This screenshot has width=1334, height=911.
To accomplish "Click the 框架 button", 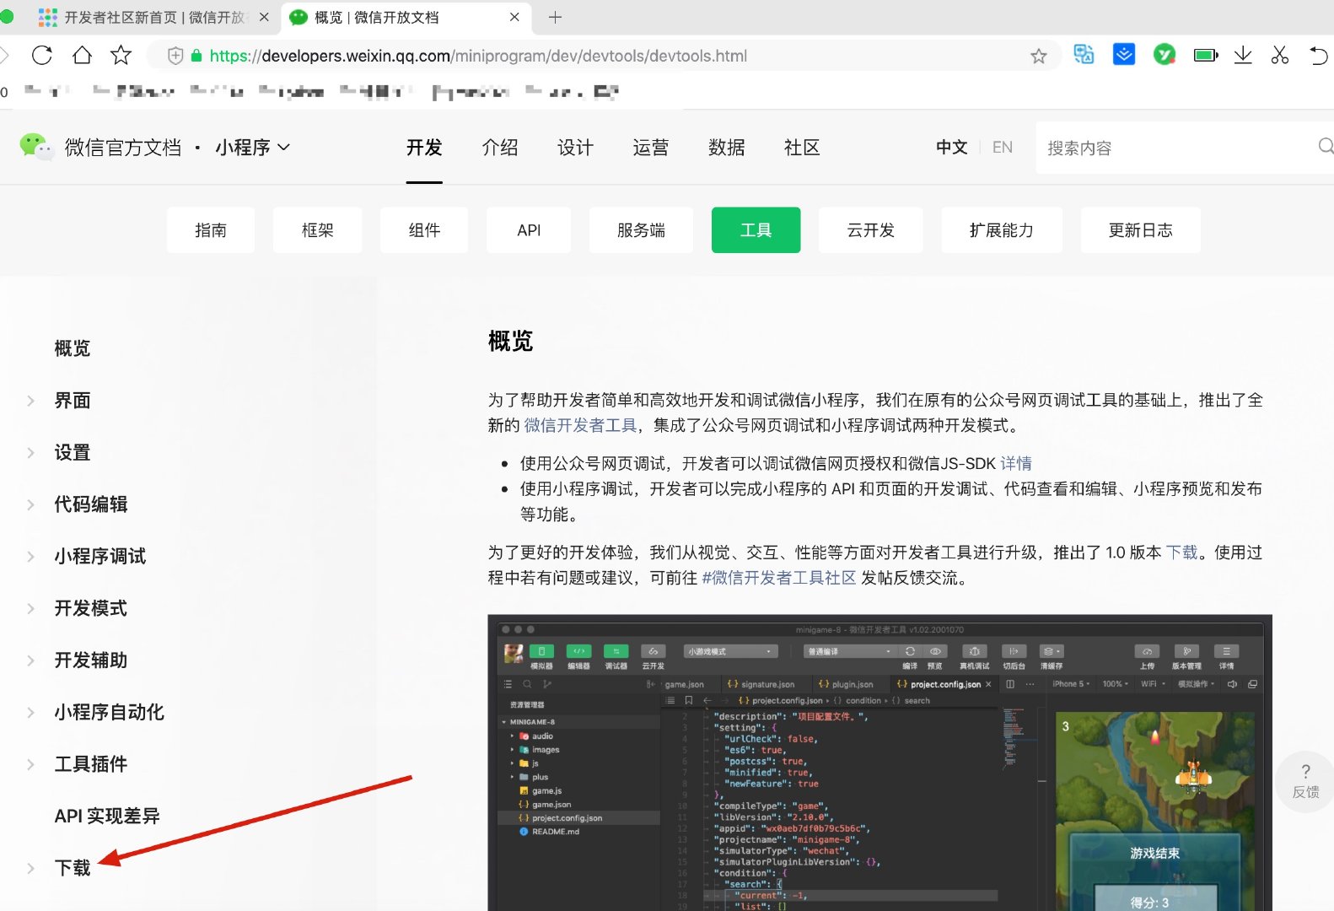I will [318, 230].
